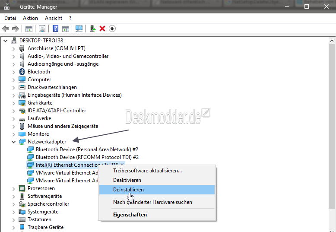Close the Geräte-Manager window

coord(326,6)
